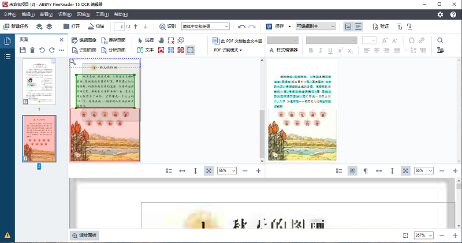This screenshot has width=462, height=243.
Task: Open the 区域 menu
Action: tap(83, 14)
